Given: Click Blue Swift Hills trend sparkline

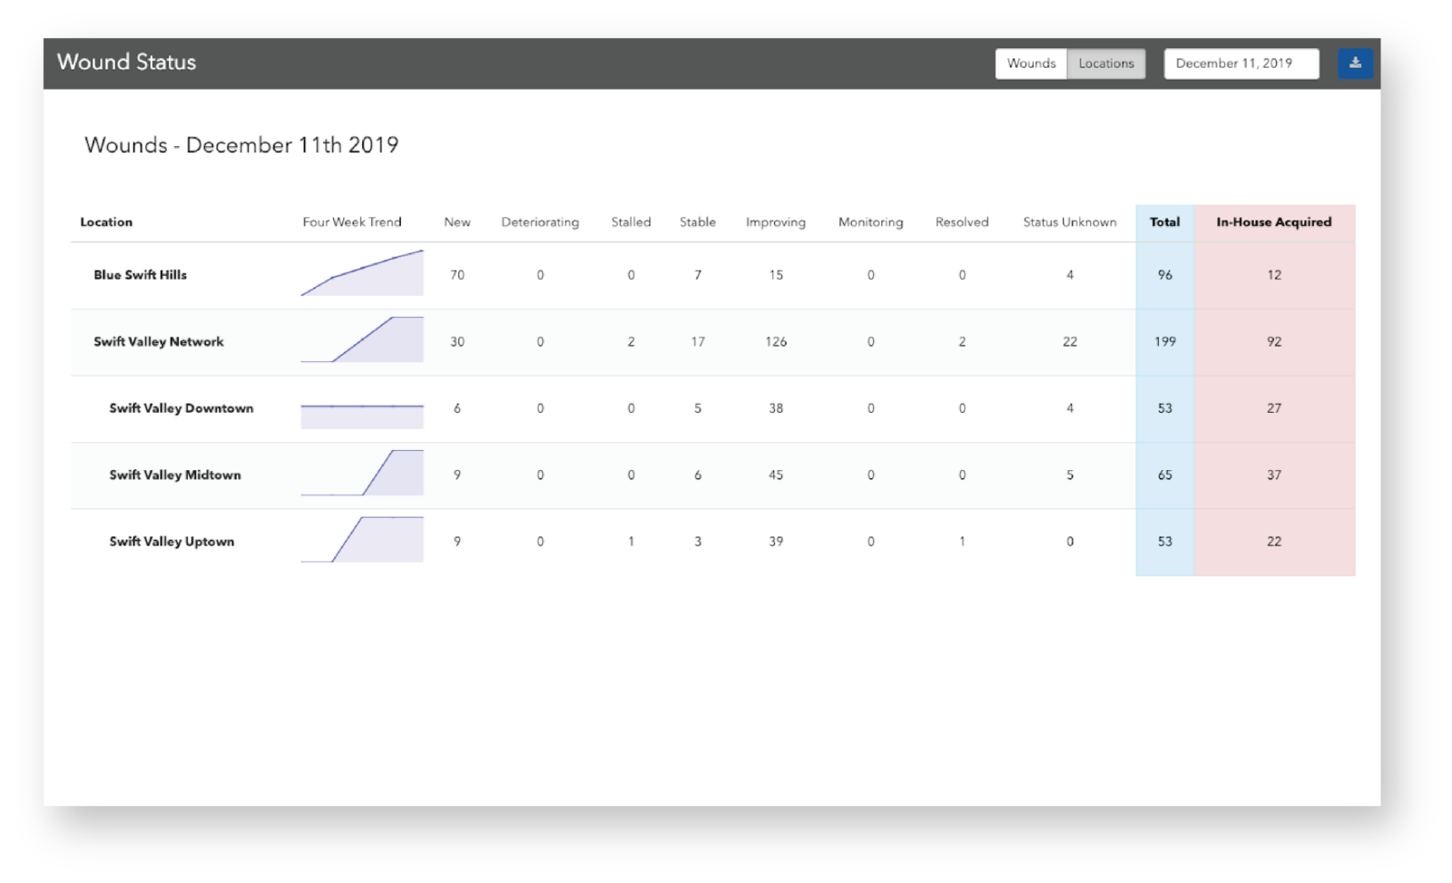Looking at the screenshot, I should [x=362, y=275].
